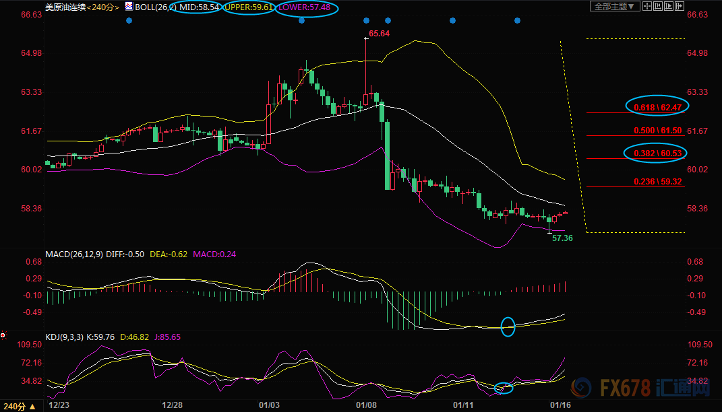Click the crosshair move icon in top toolbar
722x412 pixels.
646,6
